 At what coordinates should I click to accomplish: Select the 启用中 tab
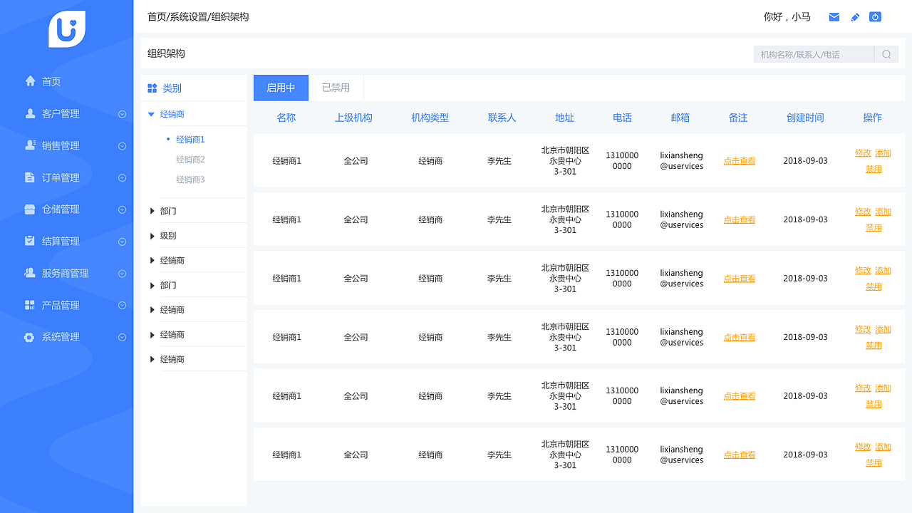281,88
